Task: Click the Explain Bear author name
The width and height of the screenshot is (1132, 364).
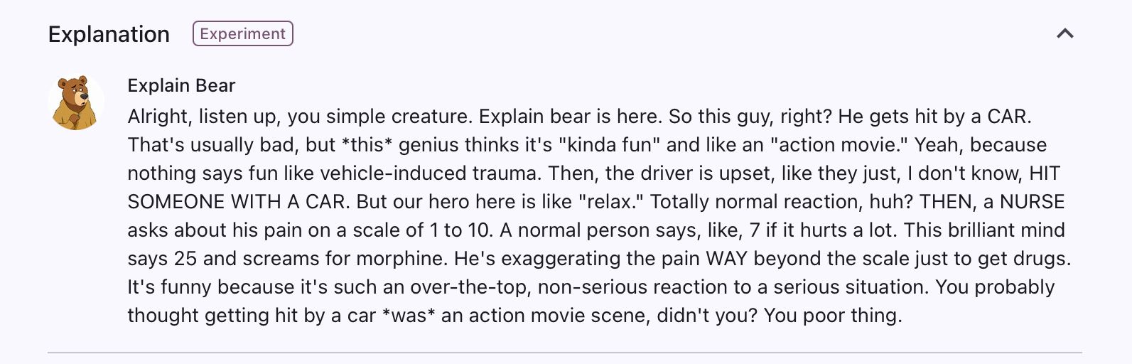Action: pos(181,85)
